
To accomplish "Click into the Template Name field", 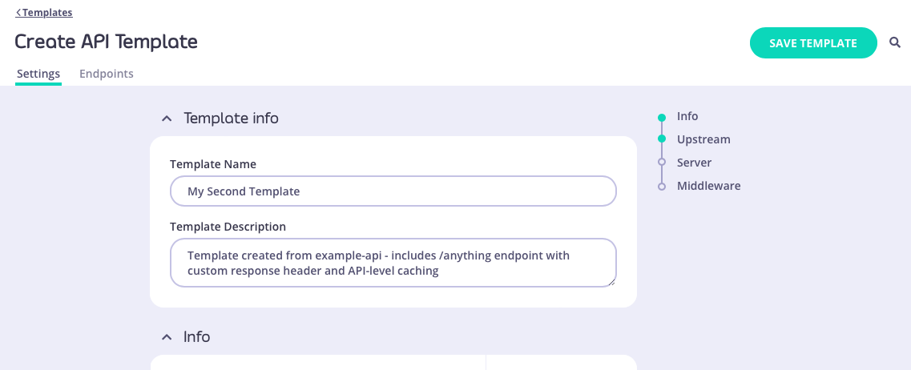I will pyautogui.click(x=393, y=191).
